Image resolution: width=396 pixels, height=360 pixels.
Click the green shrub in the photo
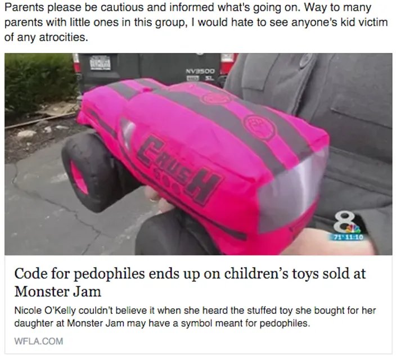click(40, 82)
